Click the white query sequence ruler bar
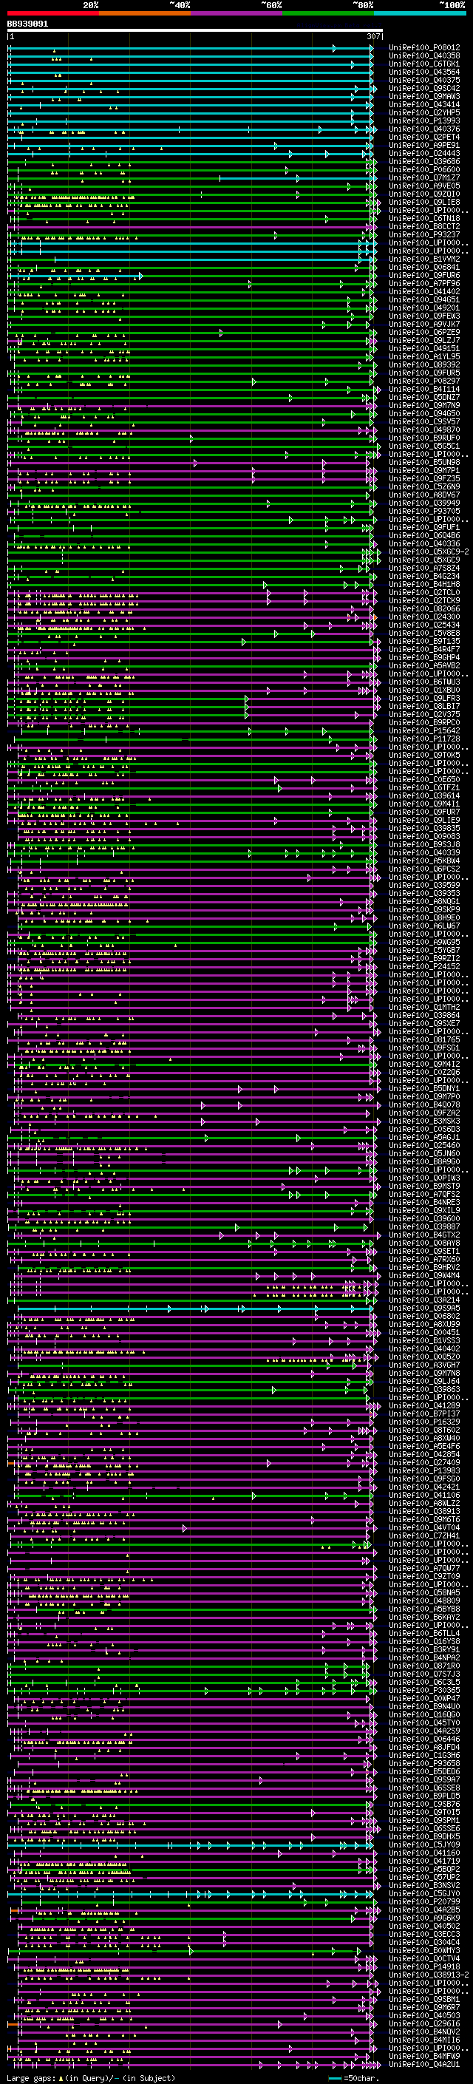The image size is (473, 2084). pos(195,31)
